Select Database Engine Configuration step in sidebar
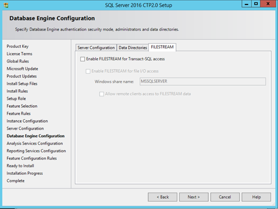This screenshot has width=278, height=209. [x=36, y=136]
